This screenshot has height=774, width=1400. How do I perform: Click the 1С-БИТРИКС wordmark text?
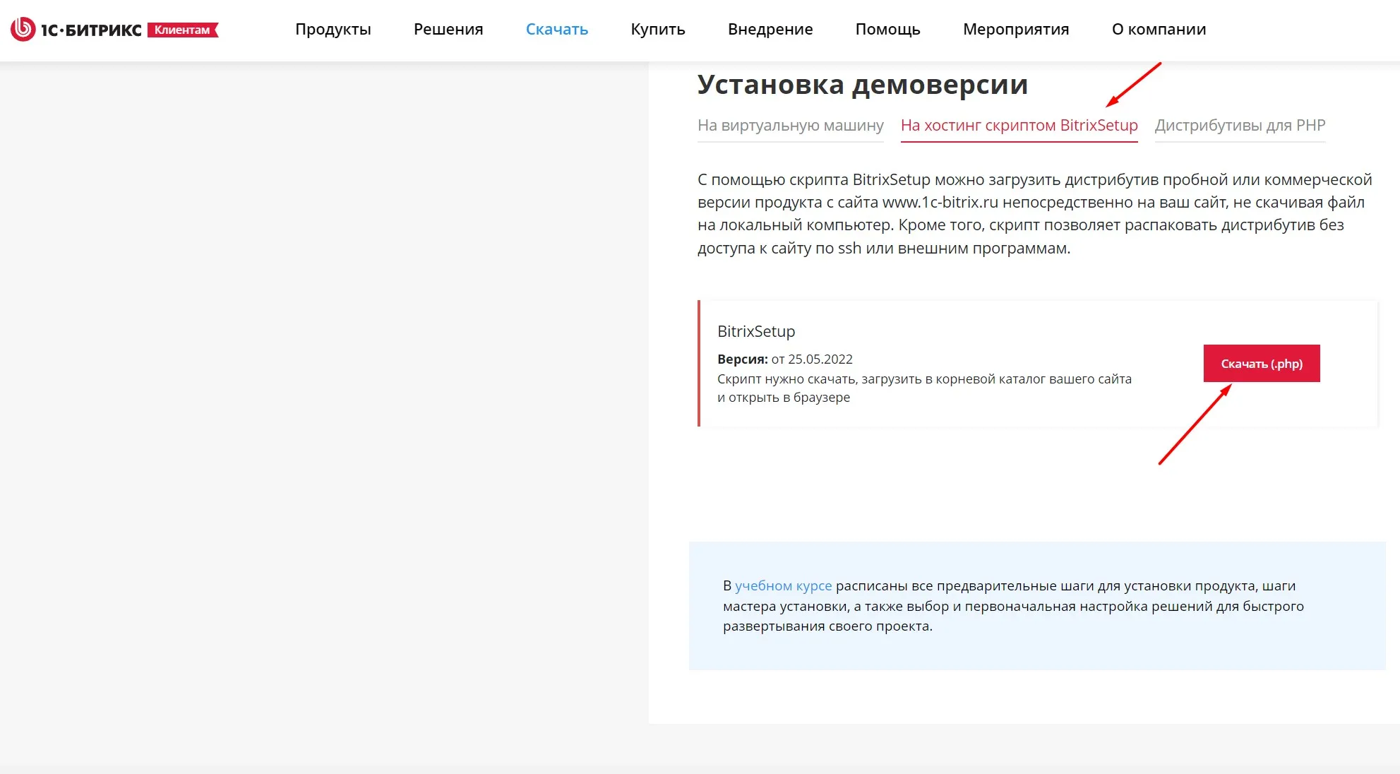(x=91, y=30)
